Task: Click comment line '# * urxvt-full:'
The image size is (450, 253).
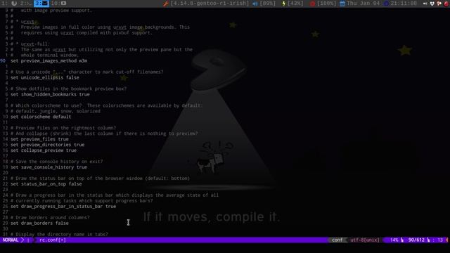Action: click(x=30, y=44)
